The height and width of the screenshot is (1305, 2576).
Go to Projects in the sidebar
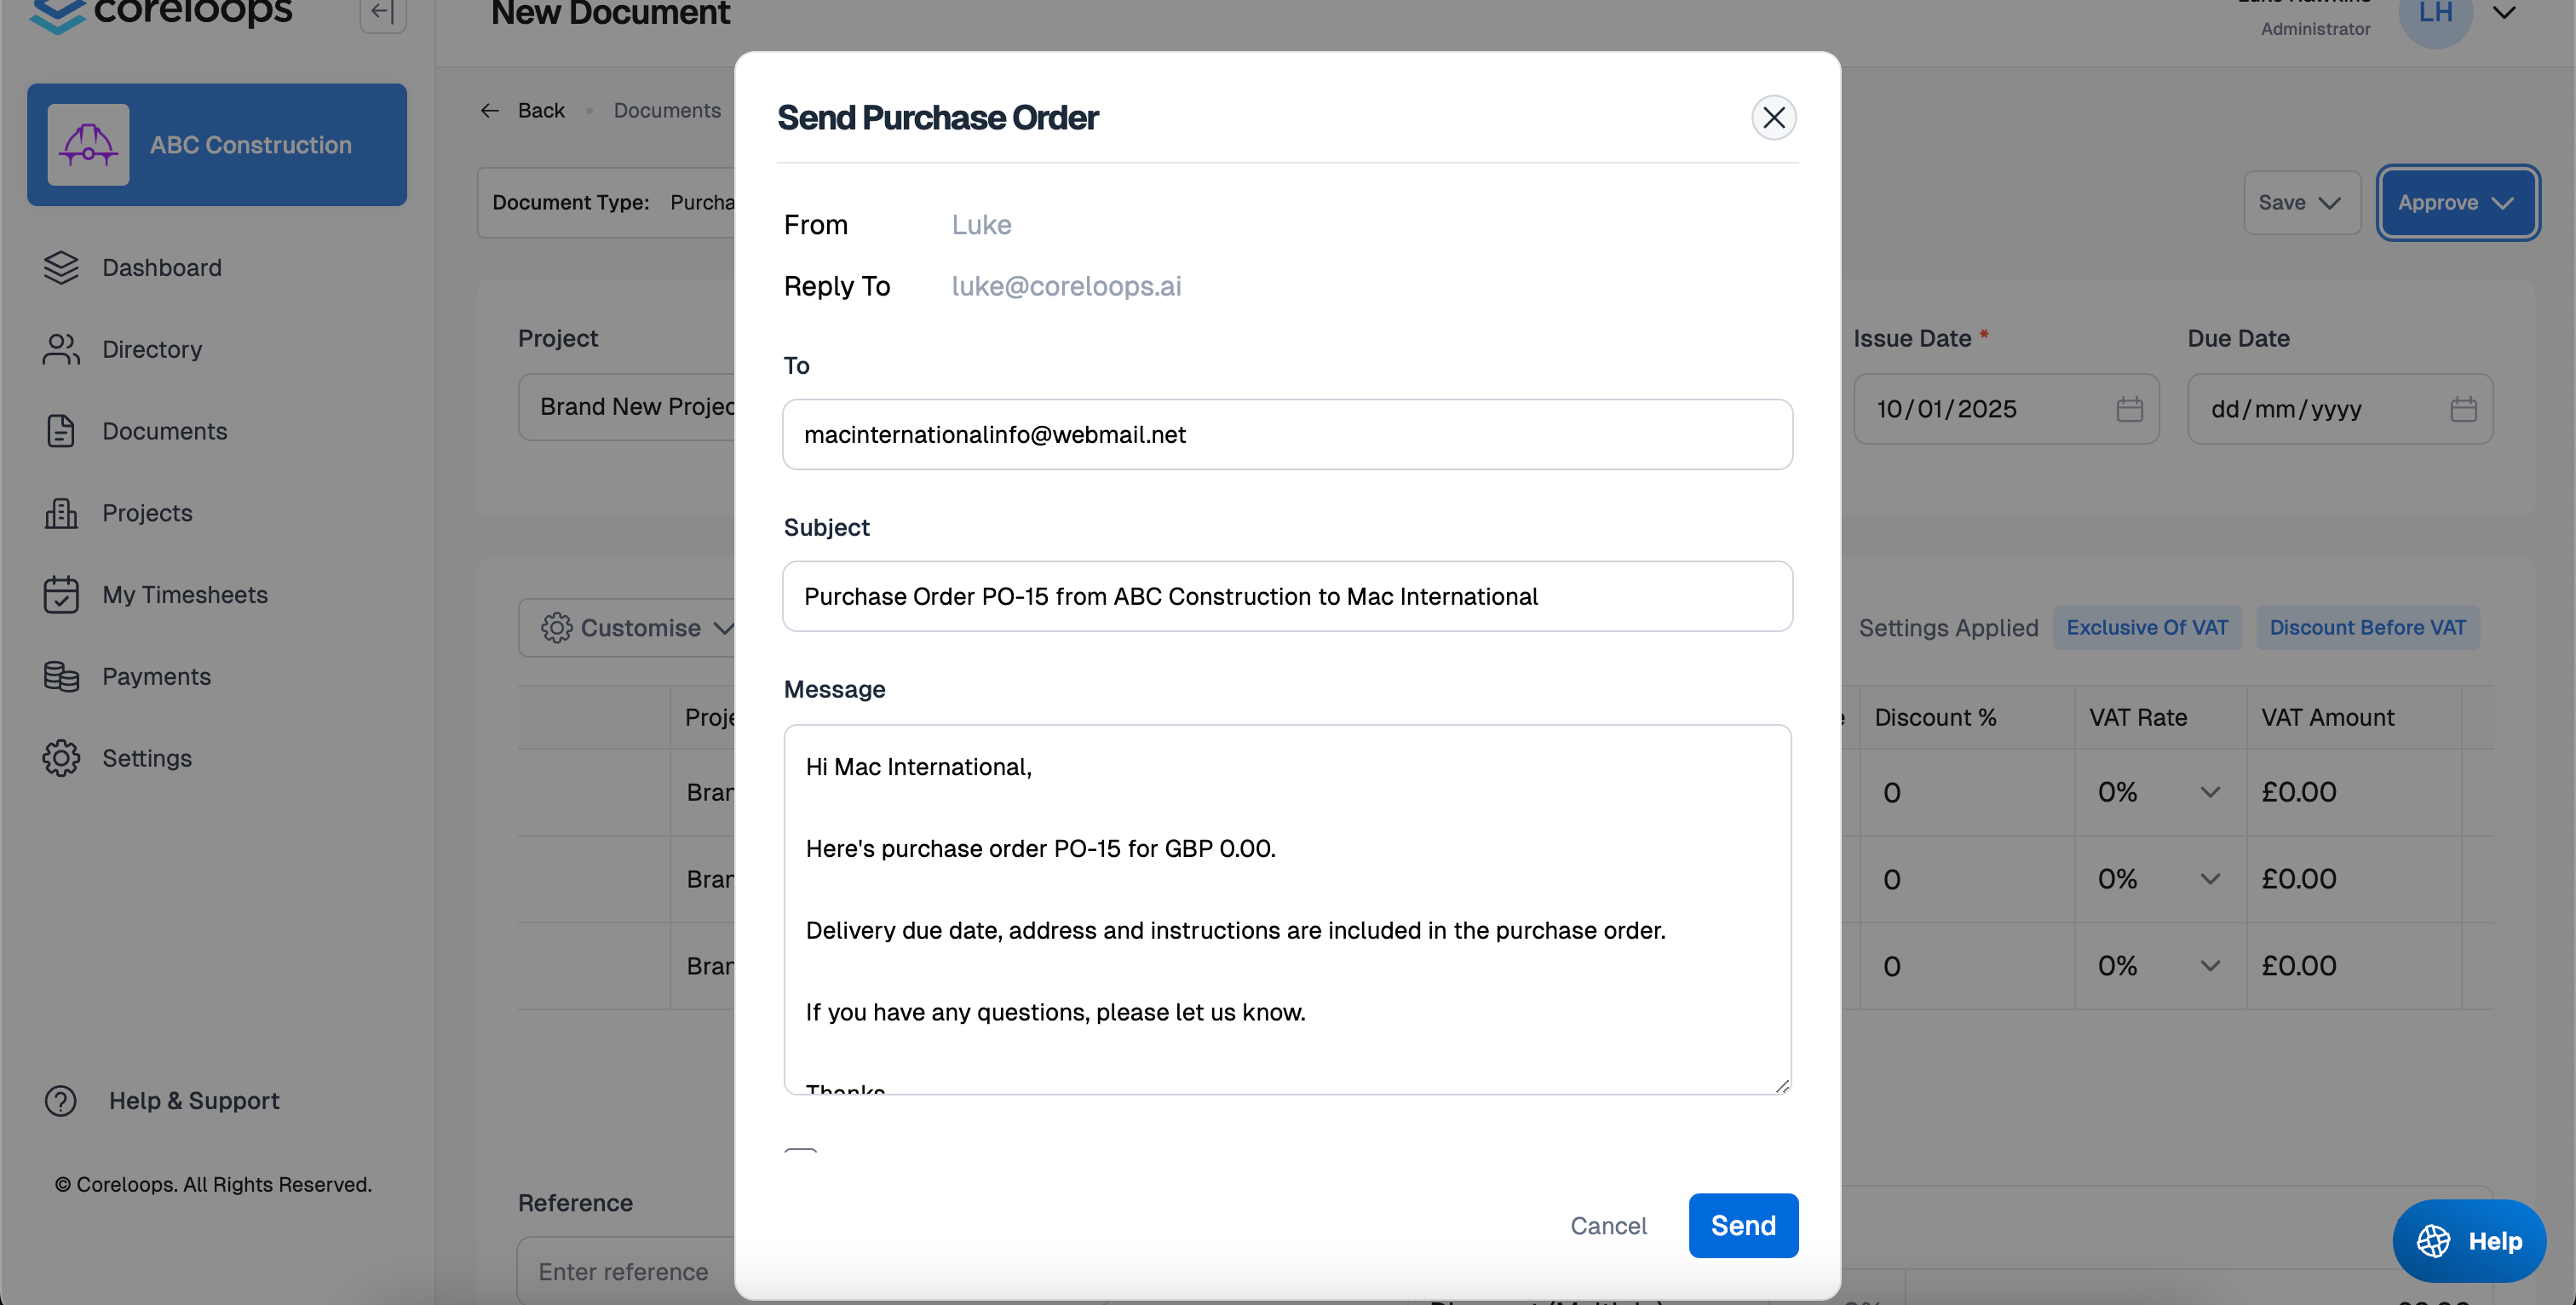pos(147,513)
